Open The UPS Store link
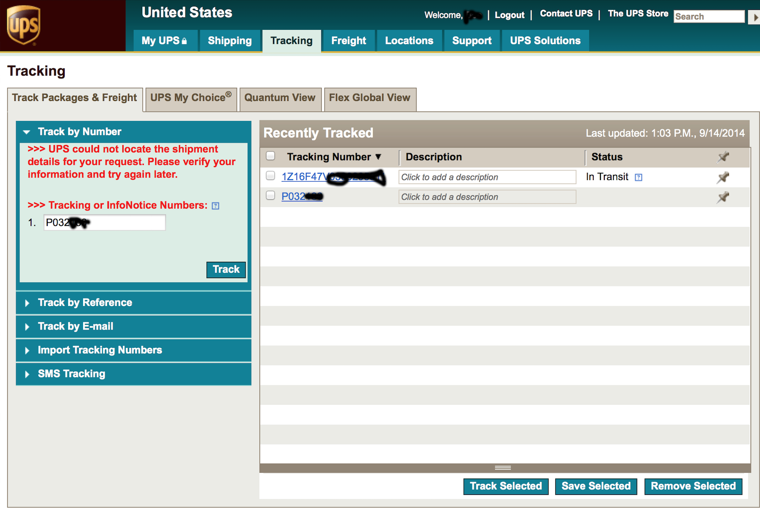Viewport: 760px width, 510px height. click(x=638, y=14)
